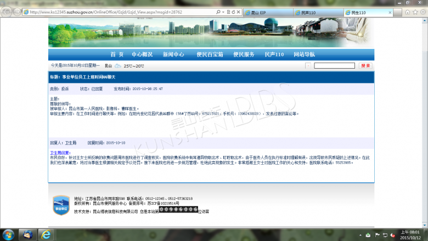The image size is (428, 241).
Task: Click the blue shield emblem in the footer
Action: [x=61, y=204]
